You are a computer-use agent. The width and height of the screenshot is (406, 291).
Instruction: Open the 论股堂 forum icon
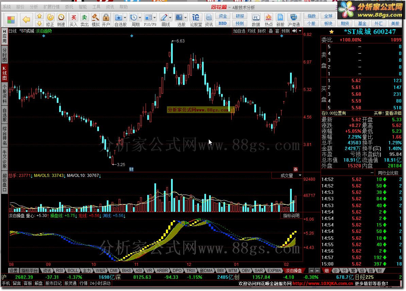(x=196, y=20)
